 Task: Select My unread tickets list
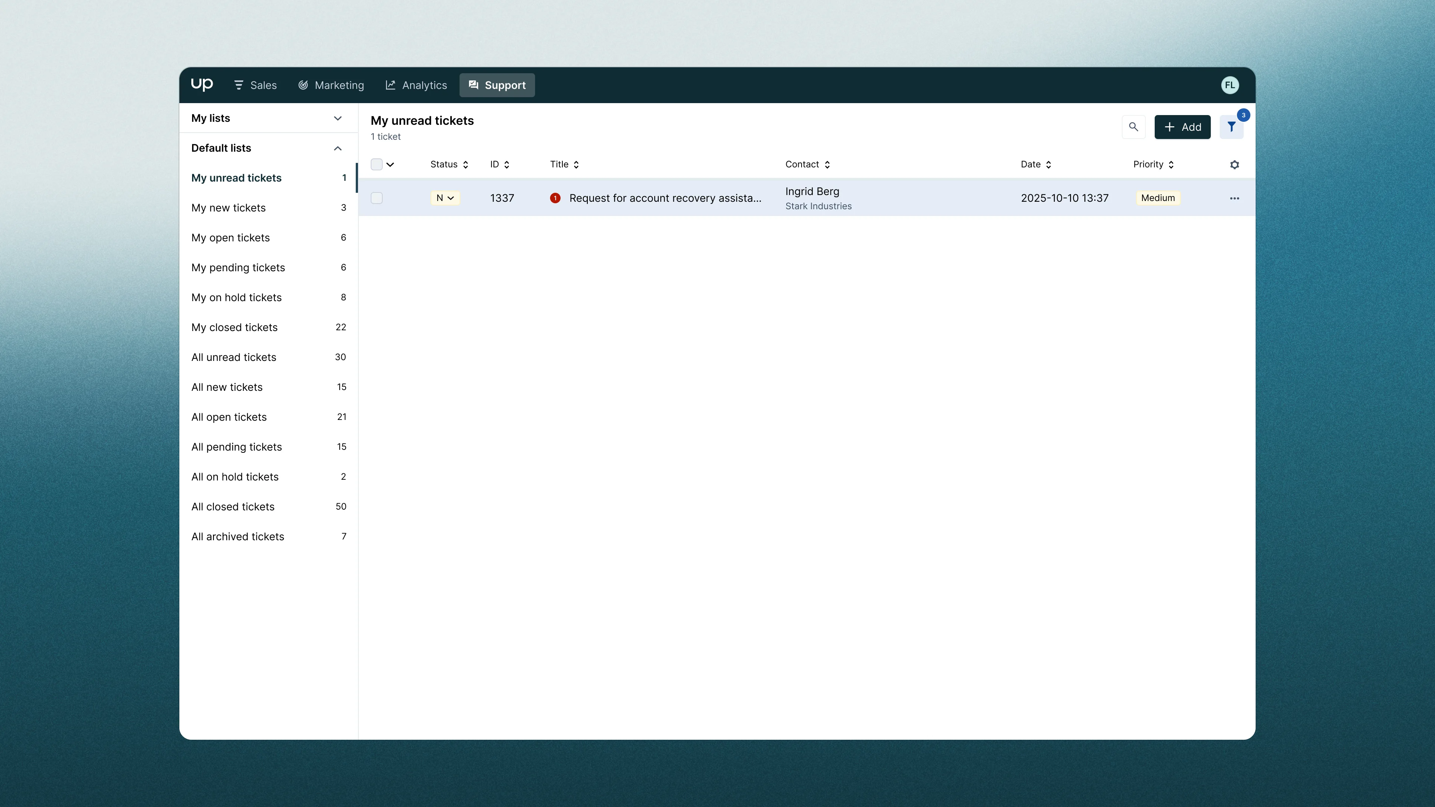268,178
